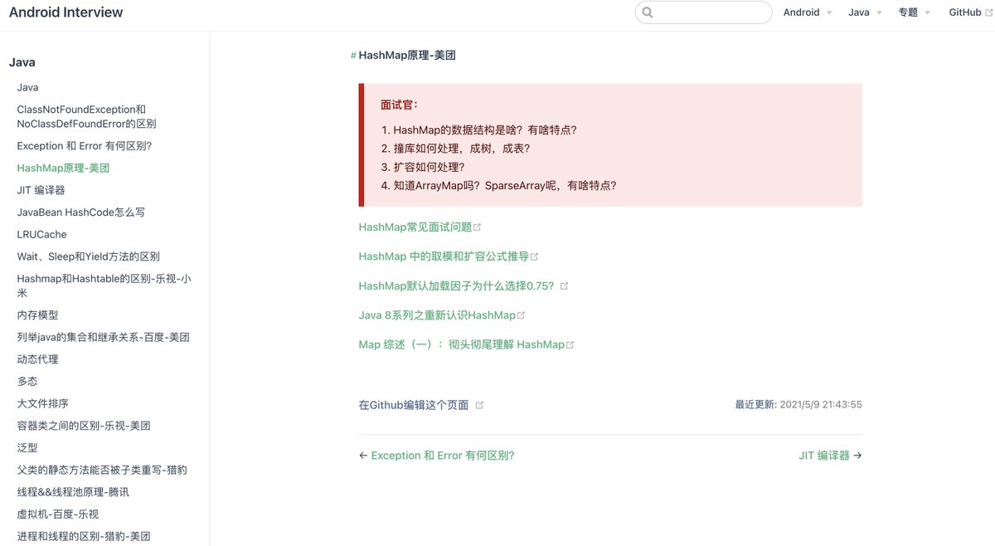Open sidebar item LRUCache
This screenshot has width=995, height=546.
click(x=42, y=234)
